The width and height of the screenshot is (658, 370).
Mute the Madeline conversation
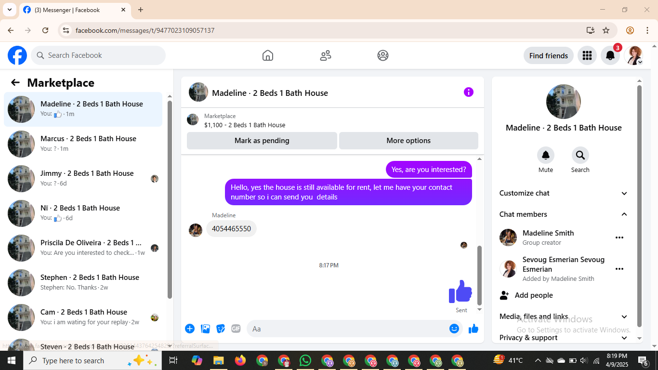[x=546, y=155]
